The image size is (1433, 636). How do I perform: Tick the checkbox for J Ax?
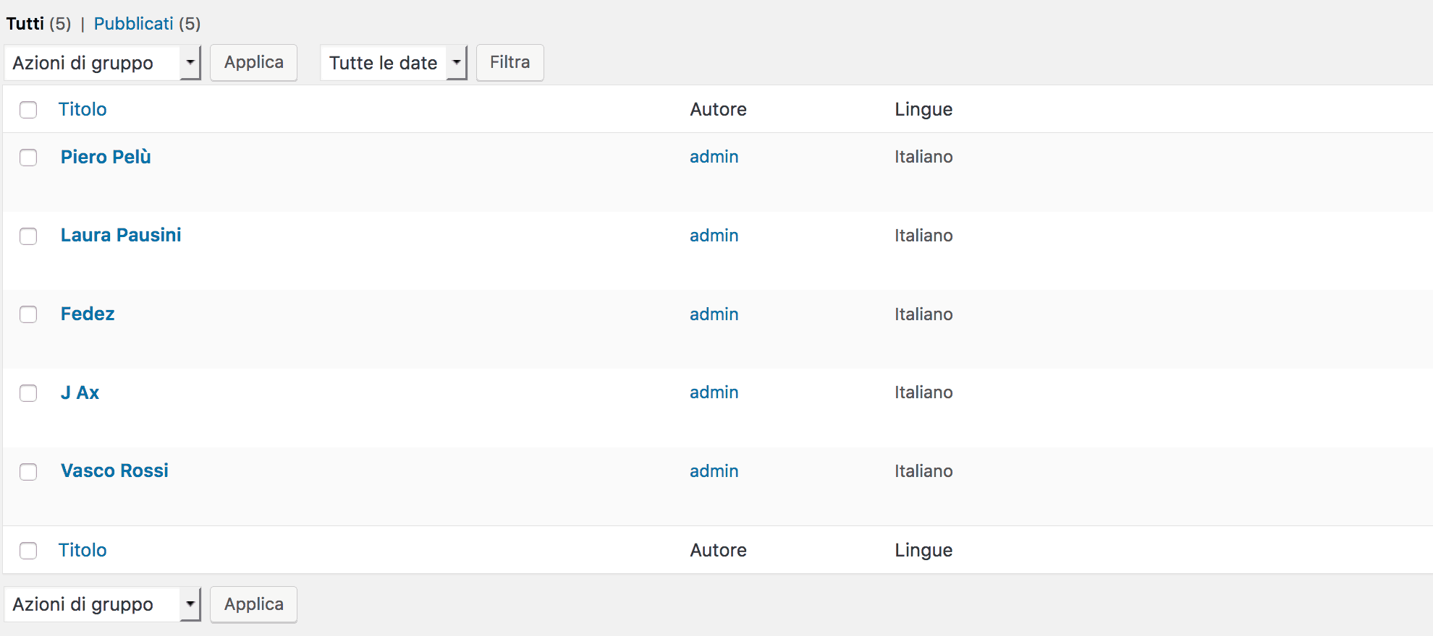coord(28,393)
